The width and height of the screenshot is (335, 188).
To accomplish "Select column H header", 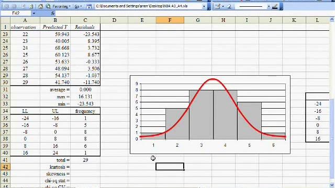I will [x=224, y=20].
